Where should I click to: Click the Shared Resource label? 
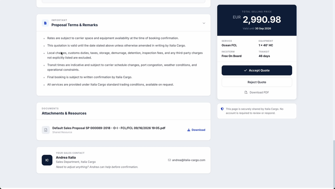62,132
